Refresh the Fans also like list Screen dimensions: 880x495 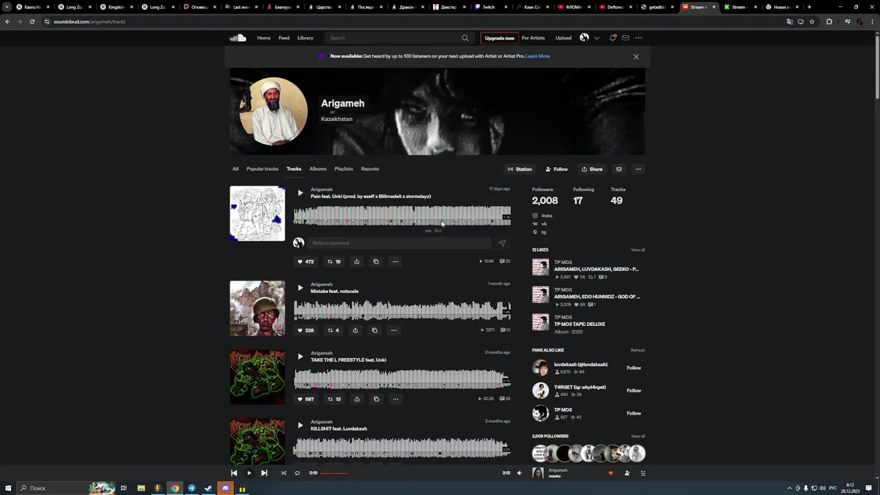tap(638, 351)
